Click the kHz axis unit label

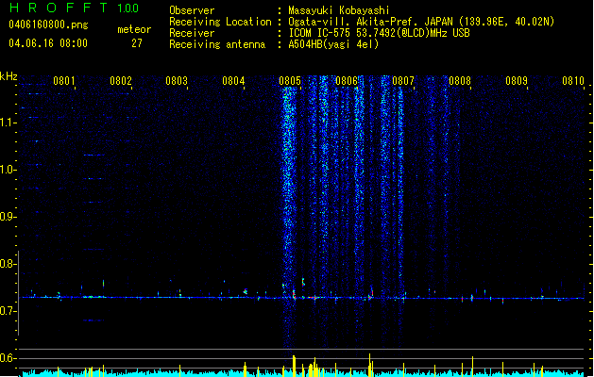click(x=8, y=76)
